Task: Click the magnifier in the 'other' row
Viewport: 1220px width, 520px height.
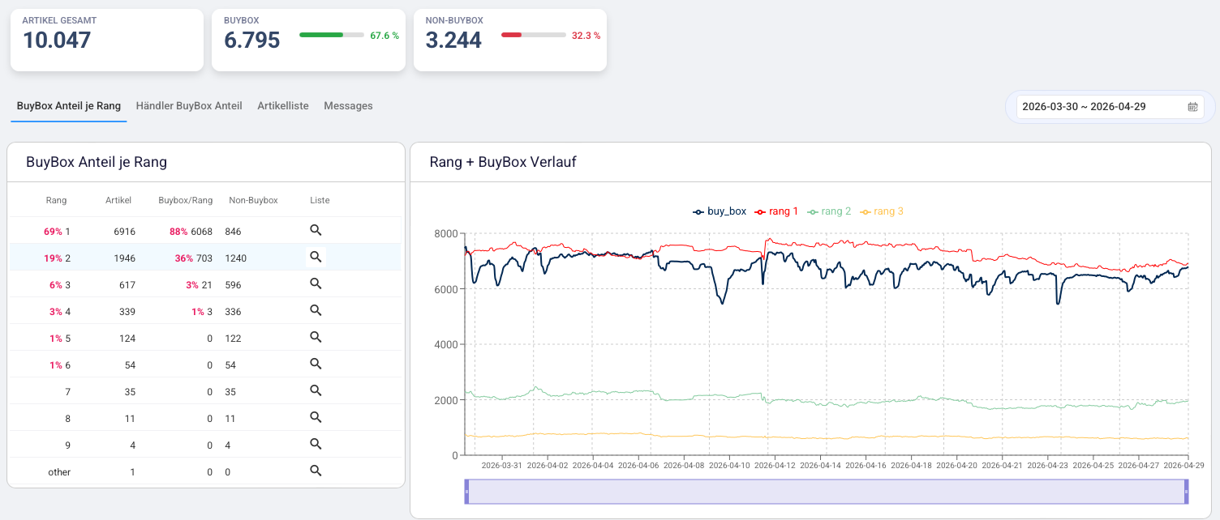Action: click(316, 471)
